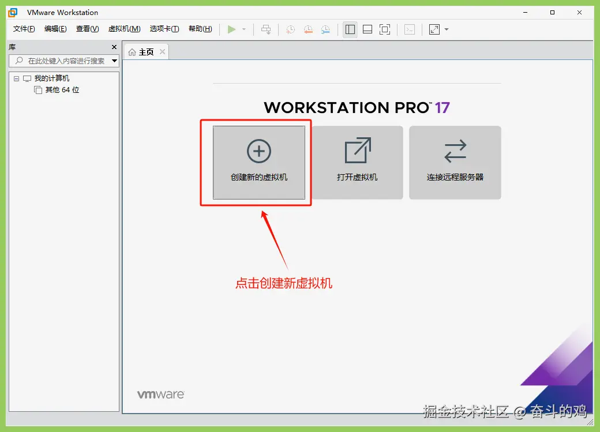Open the 编辑(E) menu
The image size is (600, 432).
[55, 29]
